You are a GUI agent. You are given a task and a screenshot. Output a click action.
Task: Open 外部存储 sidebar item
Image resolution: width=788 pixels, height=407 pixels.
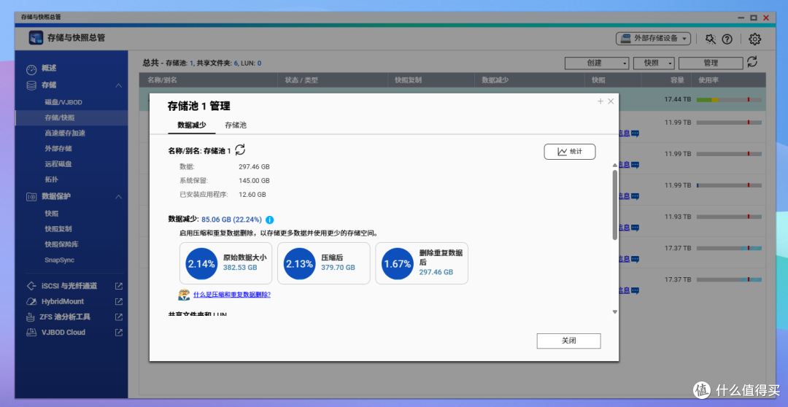click(x=58, y=148)
